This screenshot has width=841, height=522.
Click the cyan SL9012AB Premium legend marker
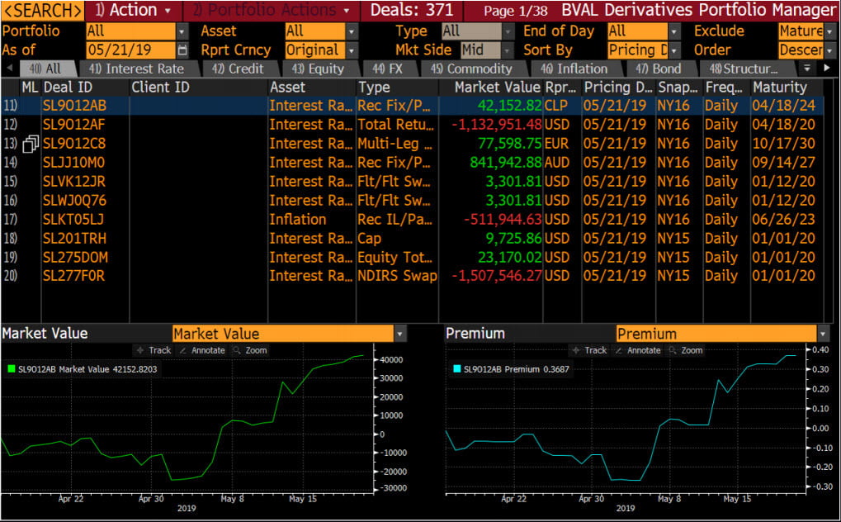457,369
